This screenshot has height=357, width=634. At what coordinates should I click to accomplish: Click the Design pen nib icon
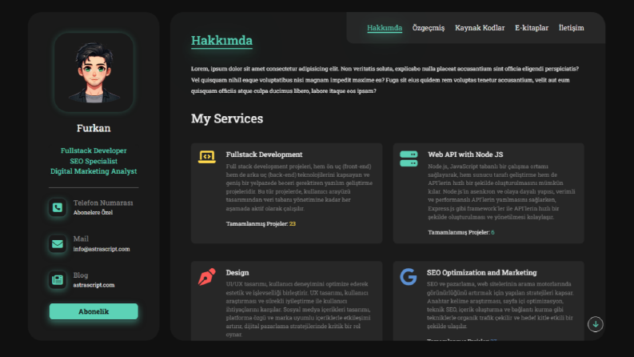tap(206, 277)
